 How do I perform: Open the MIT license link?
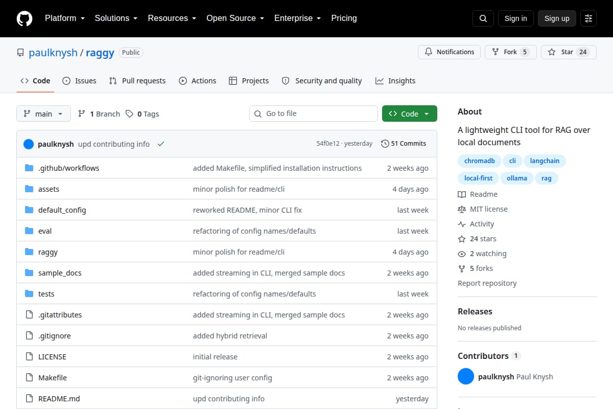[x=483, y=209]
